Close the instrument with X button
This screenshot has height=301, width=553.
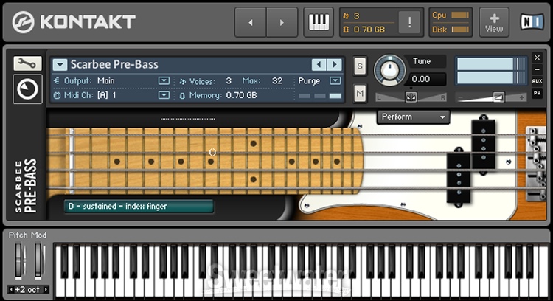click(x=537, y=58)
